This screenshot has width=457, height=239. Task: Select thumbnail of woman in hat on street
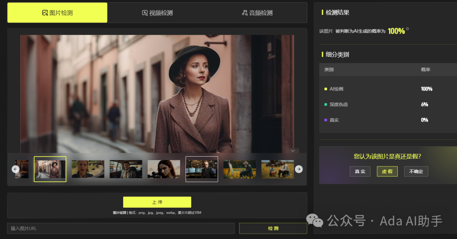[50, 169]
